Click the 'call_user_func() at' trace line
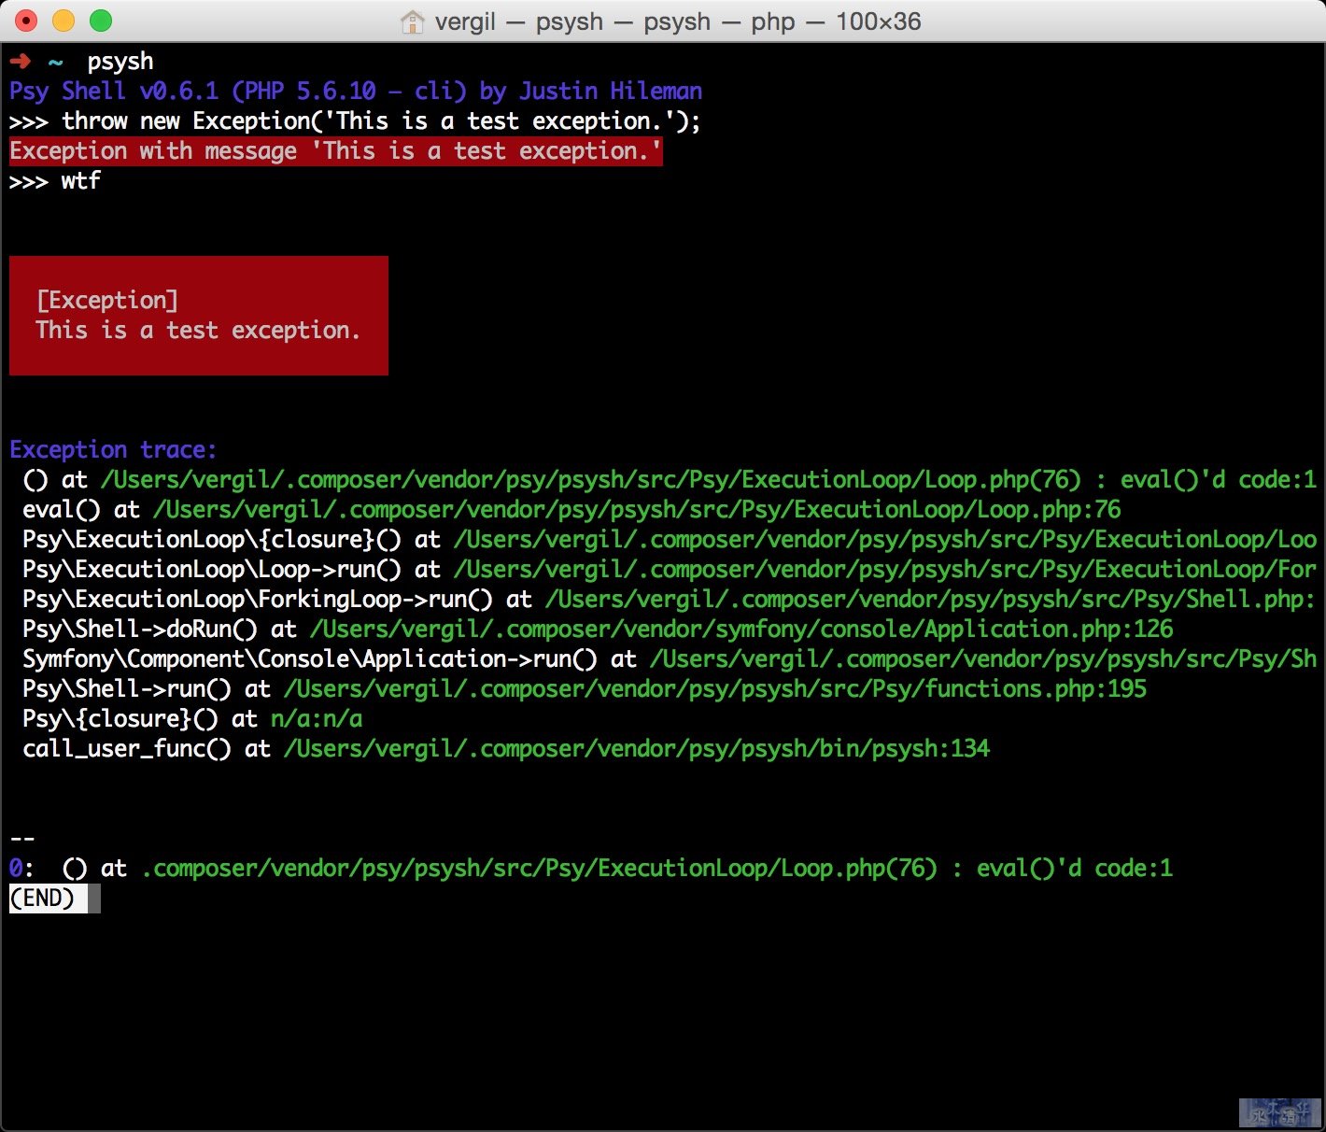 point(506,749)
